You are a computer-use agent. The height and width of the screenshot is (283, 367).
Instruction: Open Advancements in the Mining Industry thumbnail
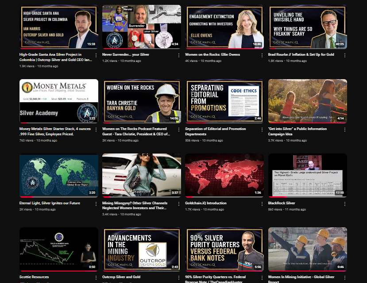point(142,249)
